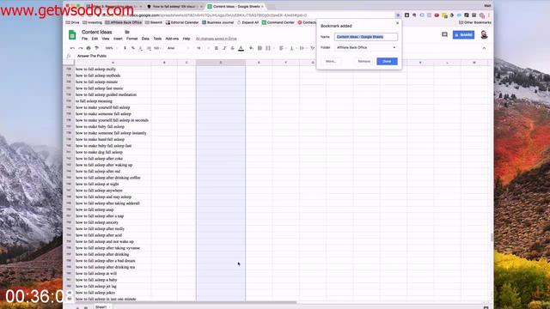This screenshot has width=550, height=309.
Task: Click the formula bar text 'Answer The Public'
Action: coord(92,56)
